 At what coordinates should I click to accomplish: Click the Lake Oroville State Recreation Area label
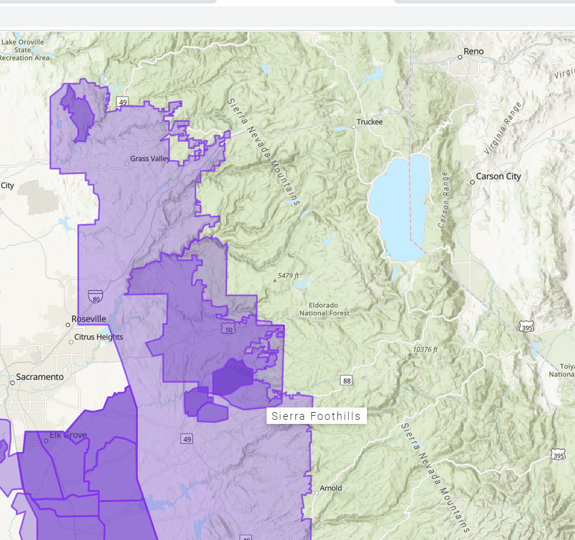click(x=23, y=50)
